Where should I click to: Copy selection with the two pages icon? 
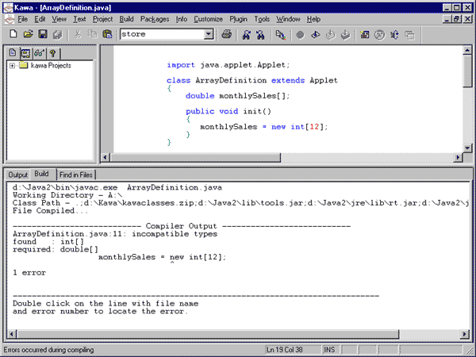[x=92, y=34]
